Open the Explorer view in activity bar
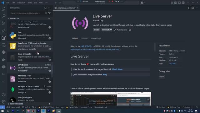200x113 pixels. click(3, 9)
